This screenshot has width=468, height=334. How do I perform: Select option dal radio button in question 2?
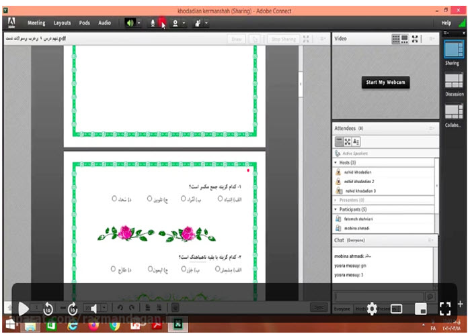[113, 269]
